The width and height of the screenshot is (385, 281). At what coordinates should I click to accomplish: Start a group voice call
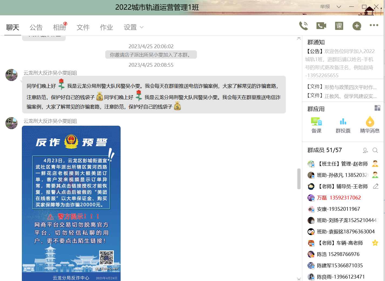point(304,26)
